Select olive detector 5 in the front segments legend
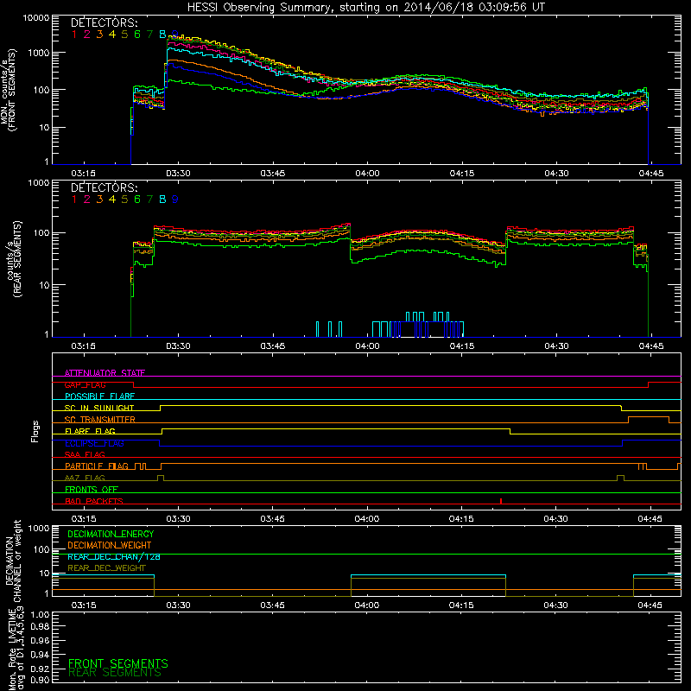Screen dimensions: 691x691 [124, 35]
